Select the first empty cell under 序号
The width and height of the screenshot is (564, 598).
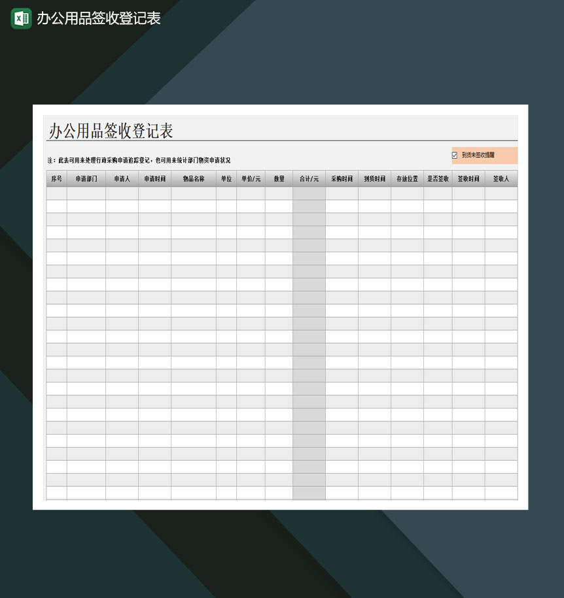coord(56,193)
